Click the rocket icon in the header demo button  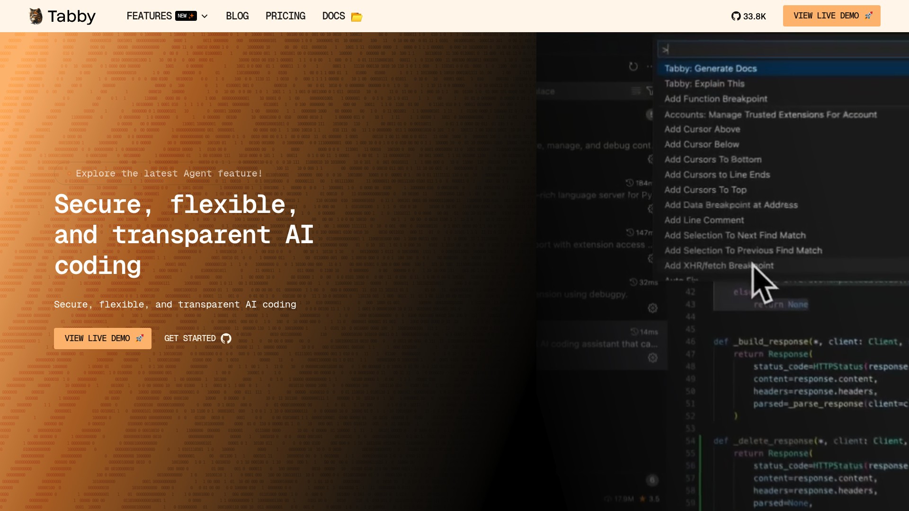tap(868, 16)
